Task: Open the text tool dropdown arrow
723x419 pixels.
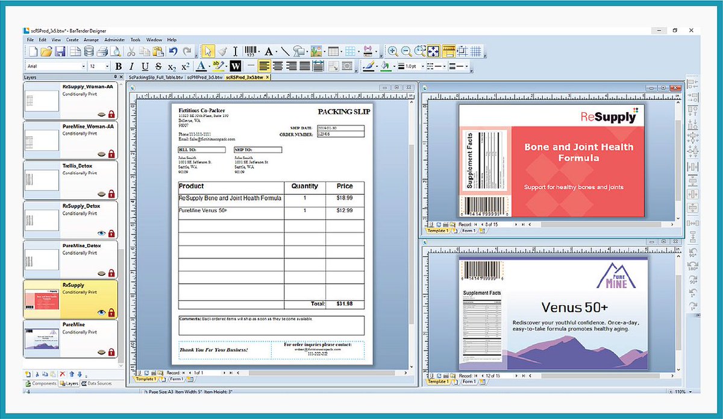Action: pyautogui.click(x=277, y=52)
